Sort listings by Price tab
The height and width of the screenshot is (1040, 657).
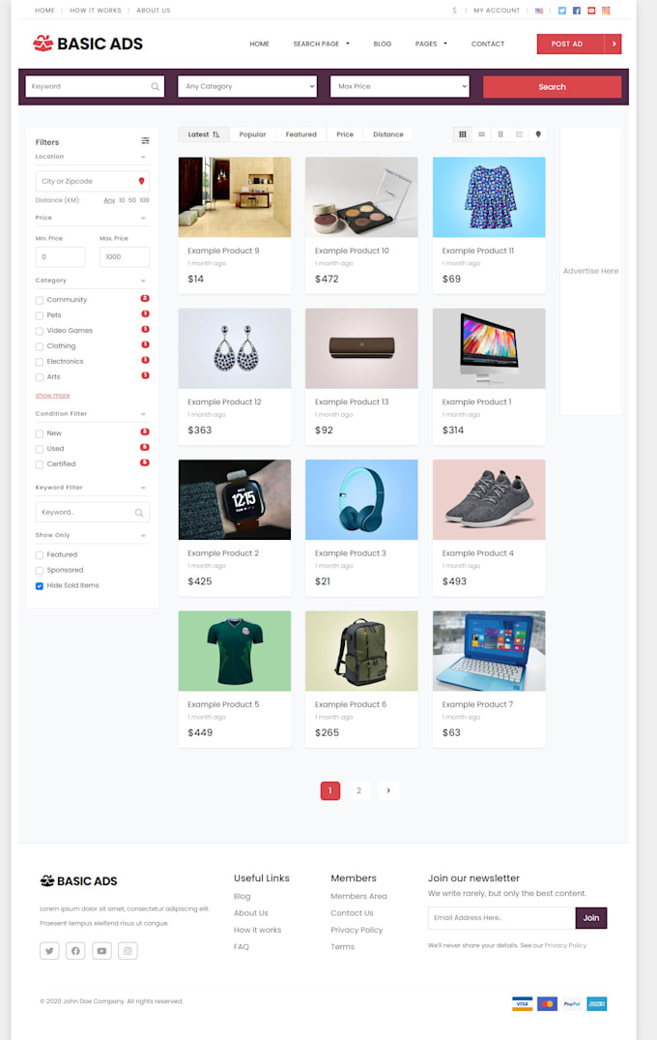click(x=344, y=134)
